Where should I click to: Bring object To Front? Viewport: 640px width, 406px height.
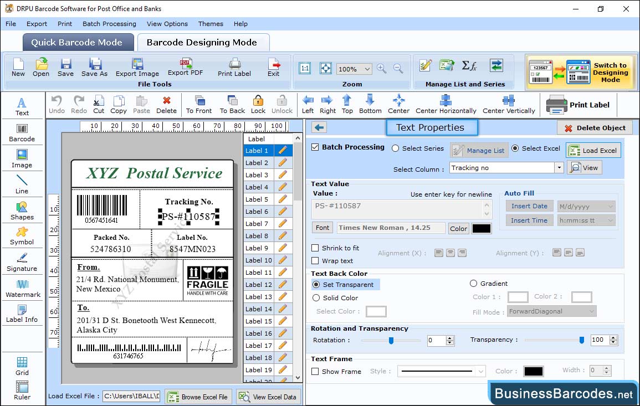pyautogui.click(x=199, y=105)
